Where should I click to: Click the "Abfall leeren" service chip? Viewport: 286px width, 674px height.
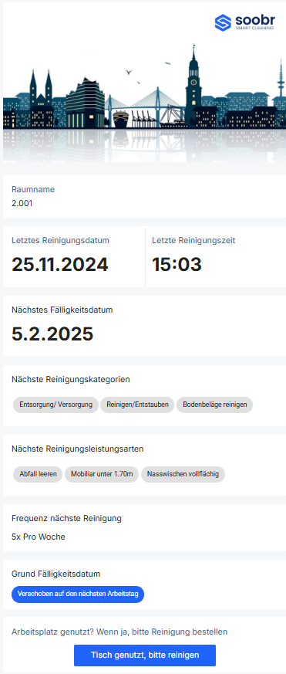point(39,474)
